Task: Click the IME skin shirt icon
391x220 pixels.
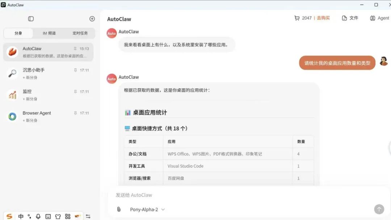Action: (58, 216)
